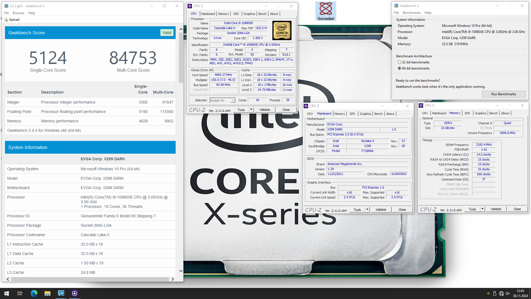Viewport: 531px width, 299px height.
Task: Click the Core Speed 4999.27 MHz field
Action: 223,75
